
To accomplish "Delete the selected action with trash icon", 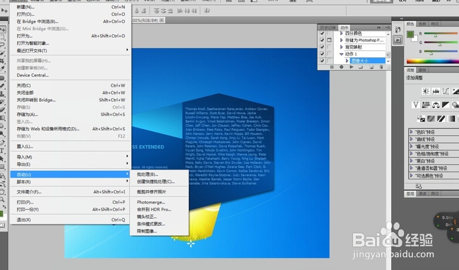I will click(x=381, y=67).
